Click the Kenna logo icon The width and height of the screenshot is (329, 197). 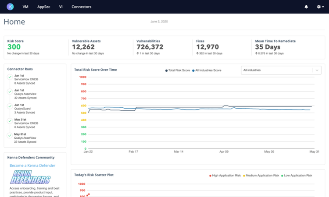pos(11,7)
